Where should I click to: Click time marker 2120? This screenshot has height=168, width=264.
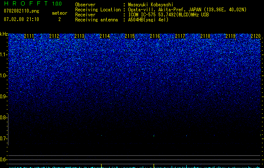click(256, 36)
